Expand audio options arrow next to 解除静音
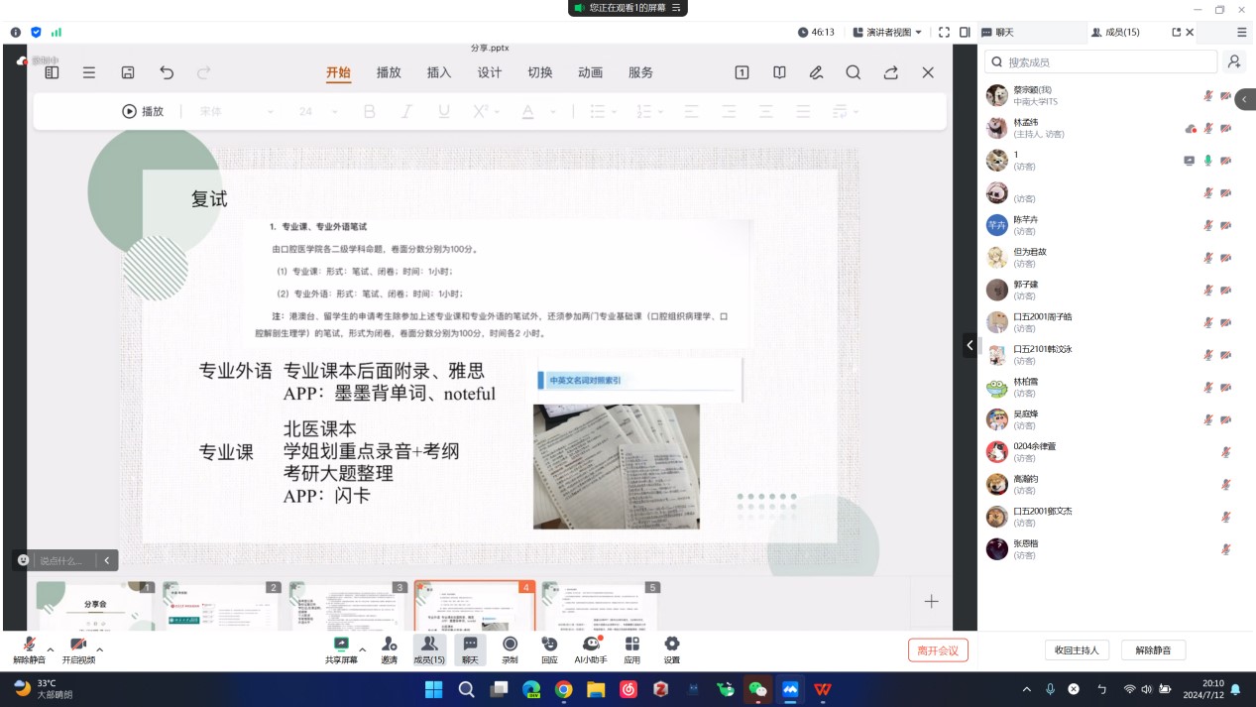The height and width of the screenshot is (707, 1256). point(51,649)
